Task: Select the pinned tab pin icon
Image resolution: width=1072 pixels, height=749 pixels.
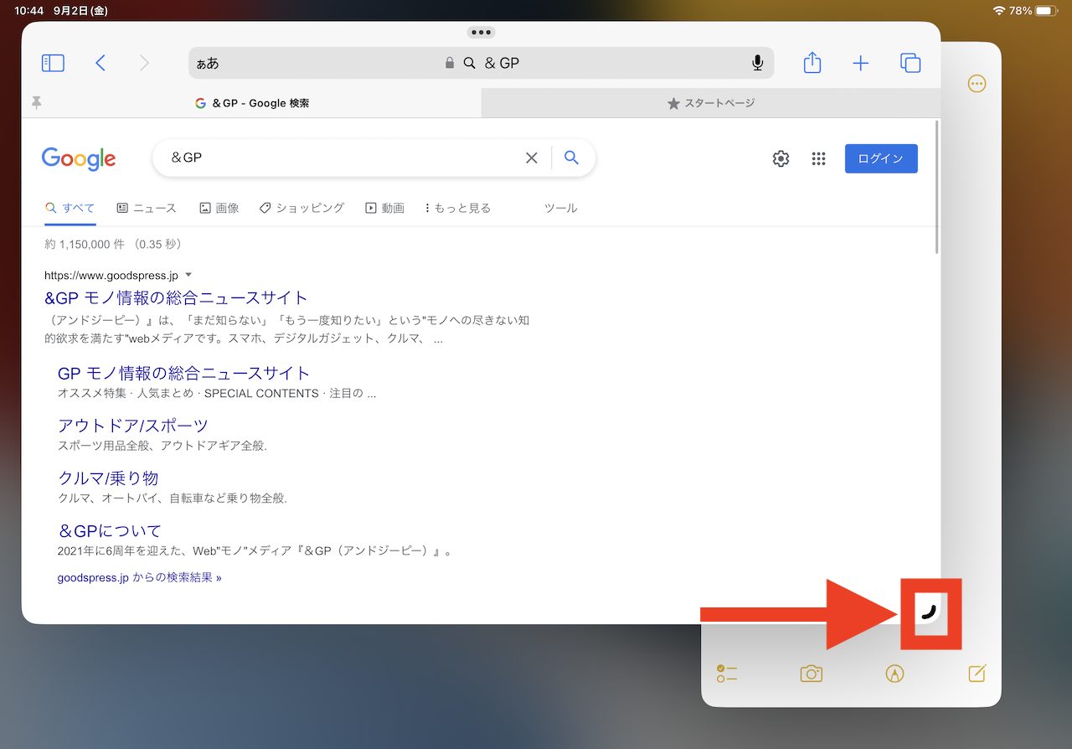Action: (36, 102)
